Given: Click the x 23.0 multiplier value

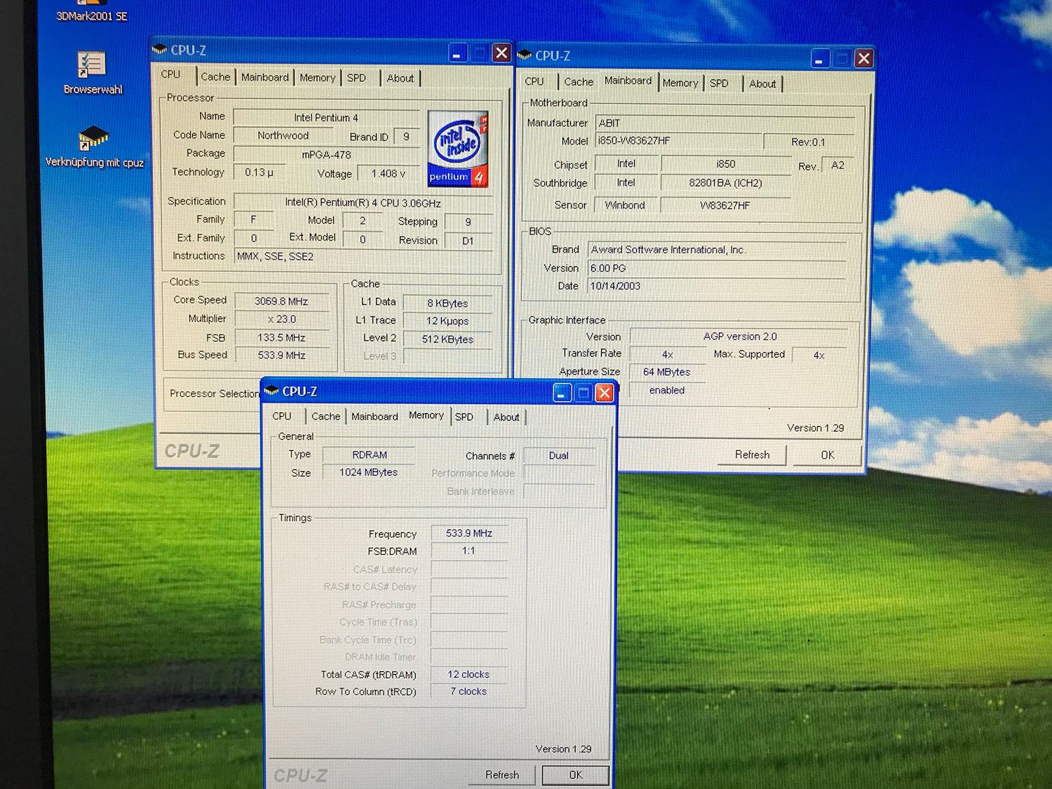Looking at the screenshot, I should 281,319.
